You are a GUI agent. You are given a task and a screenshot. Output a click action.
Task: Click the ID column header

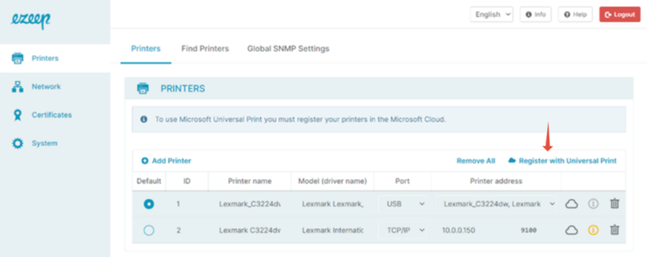click(x=187, y=181)
